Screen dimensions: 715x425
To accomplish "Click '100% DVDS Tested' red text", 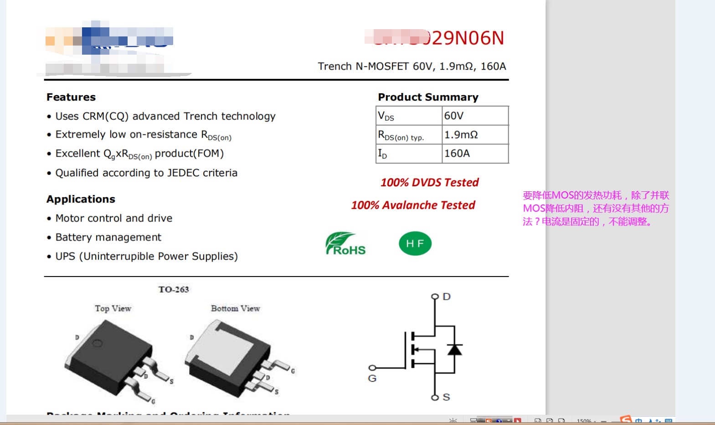I will [430, 183].
